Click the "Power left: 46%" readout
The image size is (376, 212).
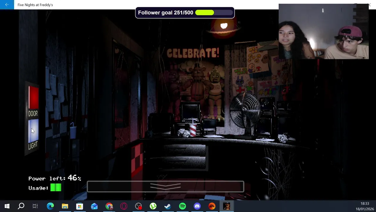point(55,178)
